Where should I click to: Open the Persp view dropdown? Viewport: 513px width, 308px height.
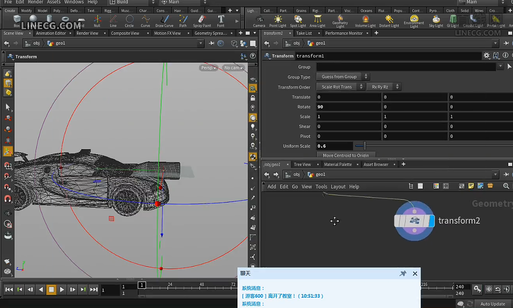[208, 67]
